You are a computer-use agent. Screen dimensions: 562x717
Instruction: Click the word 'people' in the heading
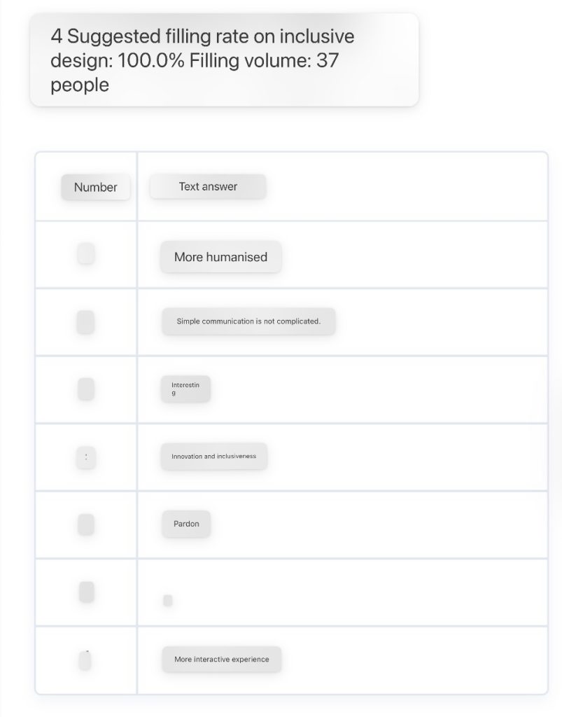(80, 85)
